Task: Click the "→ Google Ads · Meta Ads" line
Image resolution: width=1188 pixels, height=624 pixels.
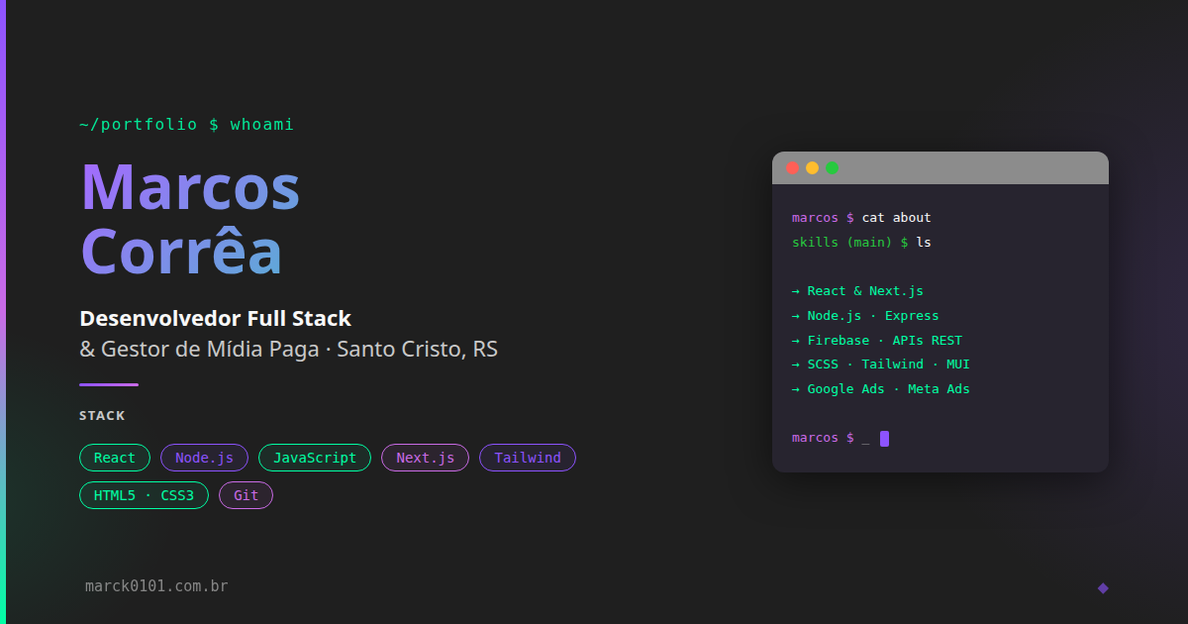Action: click(881, 389)
